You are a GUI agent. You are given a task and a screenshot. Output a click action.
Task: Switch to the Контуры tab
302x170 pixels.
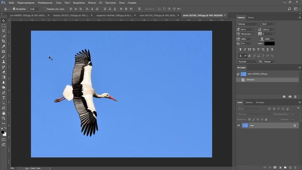(x=260, y=102)
